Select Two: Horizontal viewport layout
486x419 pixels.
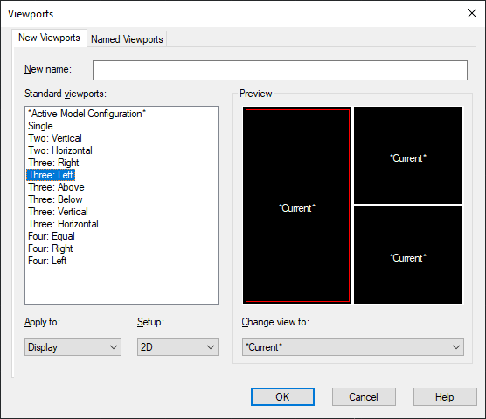(60, 150)
